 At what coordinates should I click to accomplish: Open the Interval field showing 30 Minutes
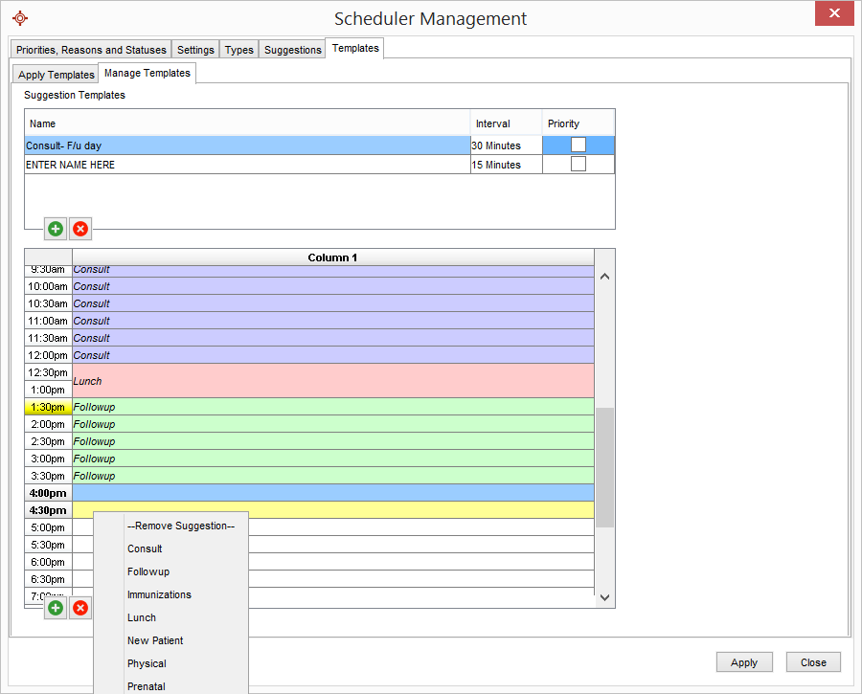(506, 145)
